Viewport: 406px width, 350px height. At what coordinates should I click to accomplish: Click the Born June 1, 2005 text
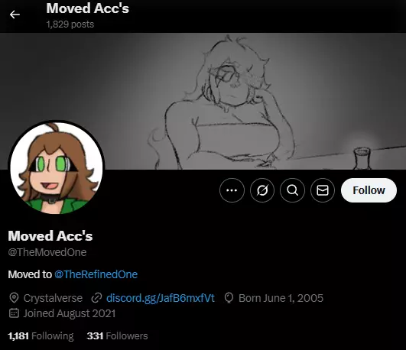(x=281, y=298)
